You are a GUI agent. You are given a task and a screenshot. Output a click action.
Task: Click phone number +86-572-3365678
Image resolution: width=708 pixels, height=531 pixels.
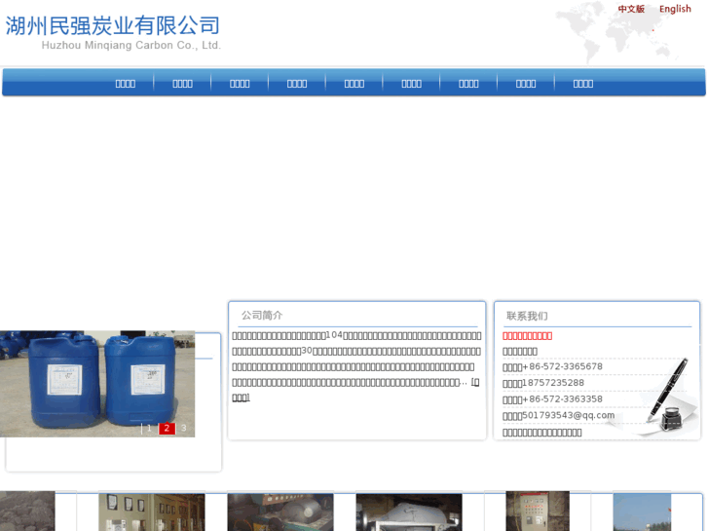562,366
